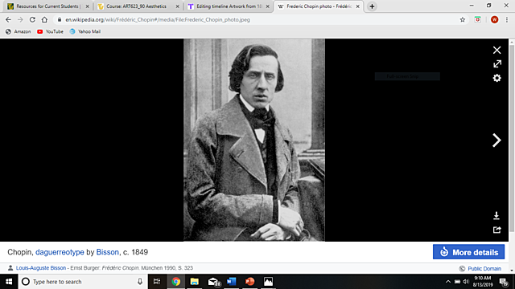Open the Chrome three-dot menu
Viewport: 515px width, 289px height.
[x=507, y=19]
